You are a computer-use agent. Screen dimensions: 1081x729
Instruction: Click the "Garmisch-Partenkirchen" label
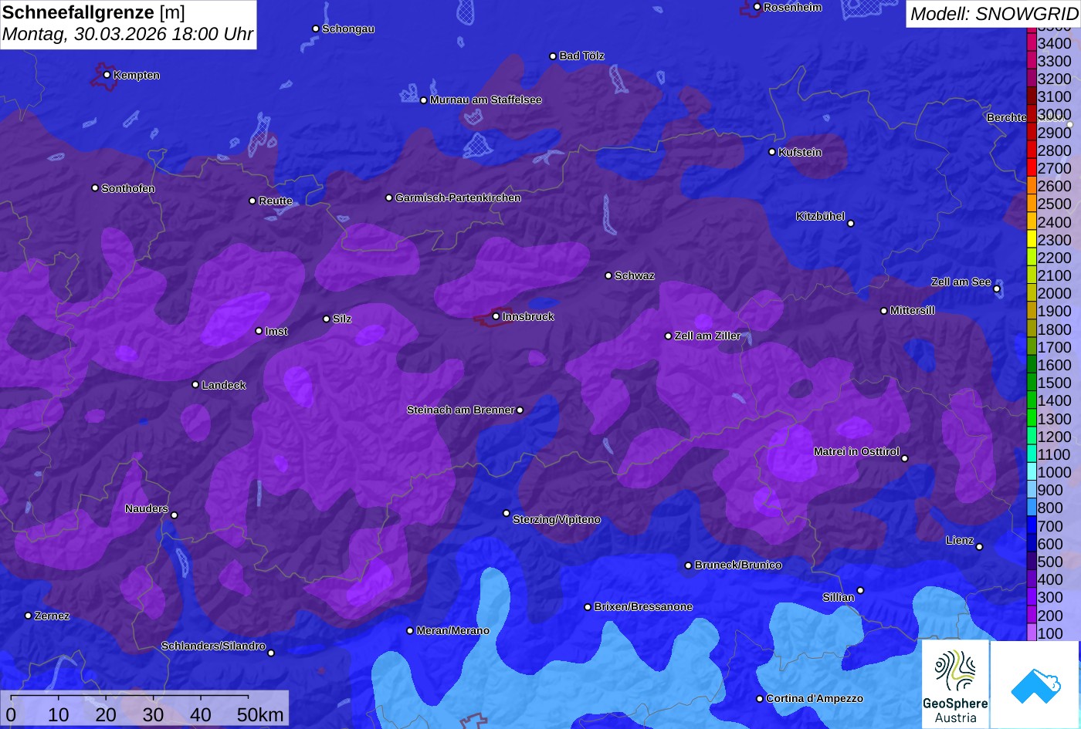pyautogui.click(x=458, y=198)
